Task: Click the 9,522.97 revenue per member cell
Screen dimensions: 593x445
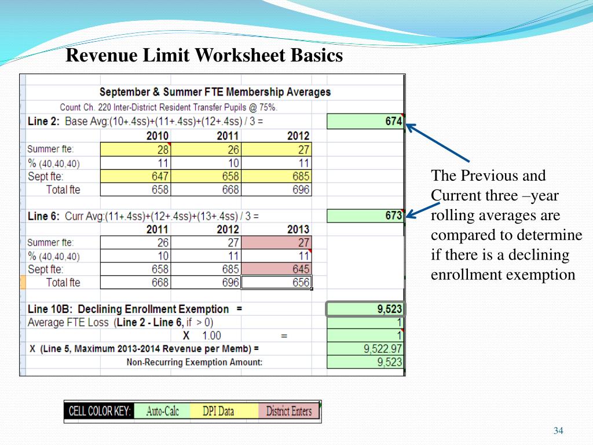Action: pos(365,349)
